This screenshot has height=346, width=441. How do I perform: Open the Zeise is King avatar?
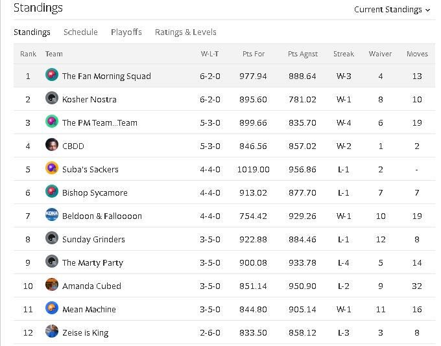52,331
